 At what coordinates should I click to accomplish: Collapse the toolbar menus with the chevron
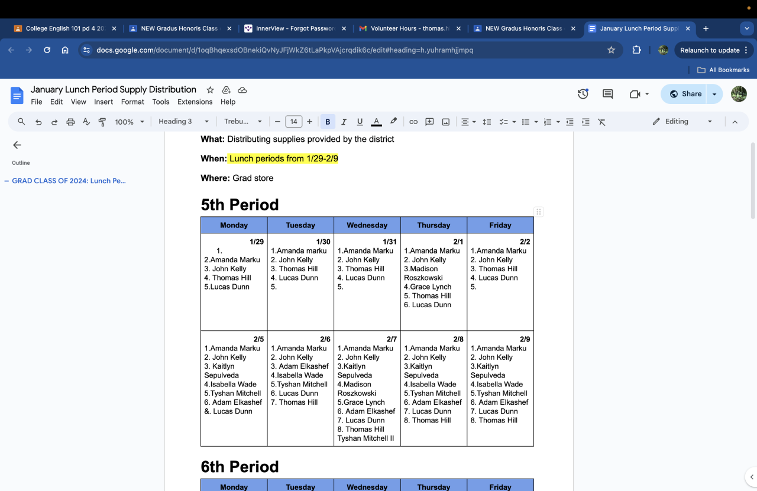pyautogui.click(x=735, y=122)
